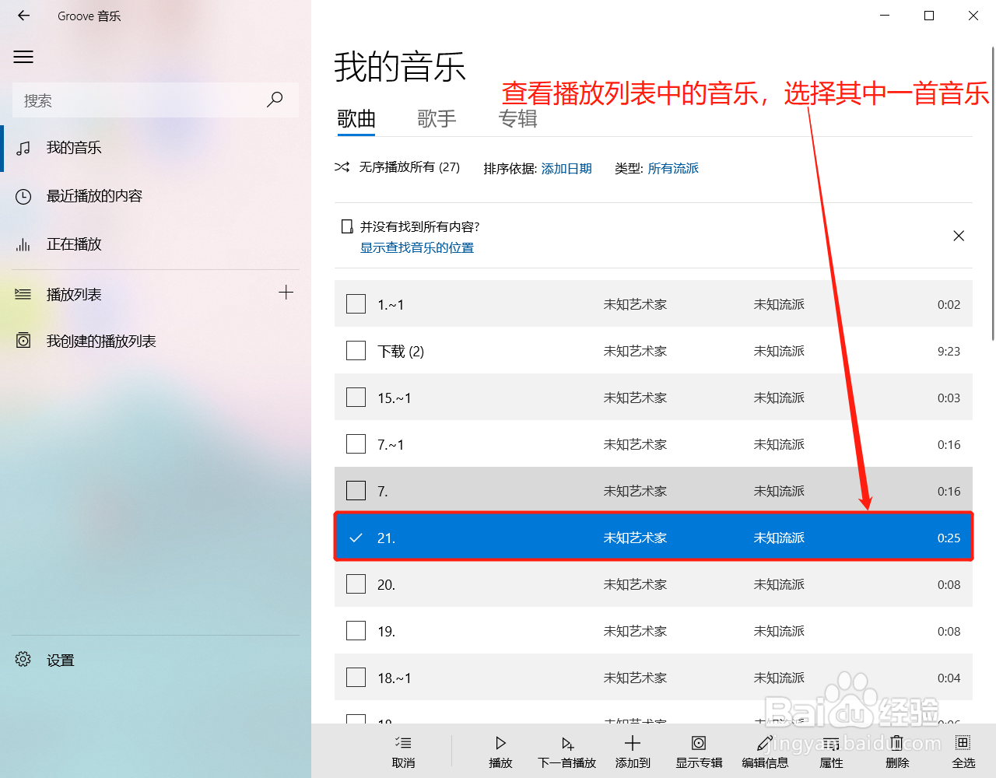996x778 pixels.
Task: Switch to the 专辑 tab
Action: pos(517,118)
